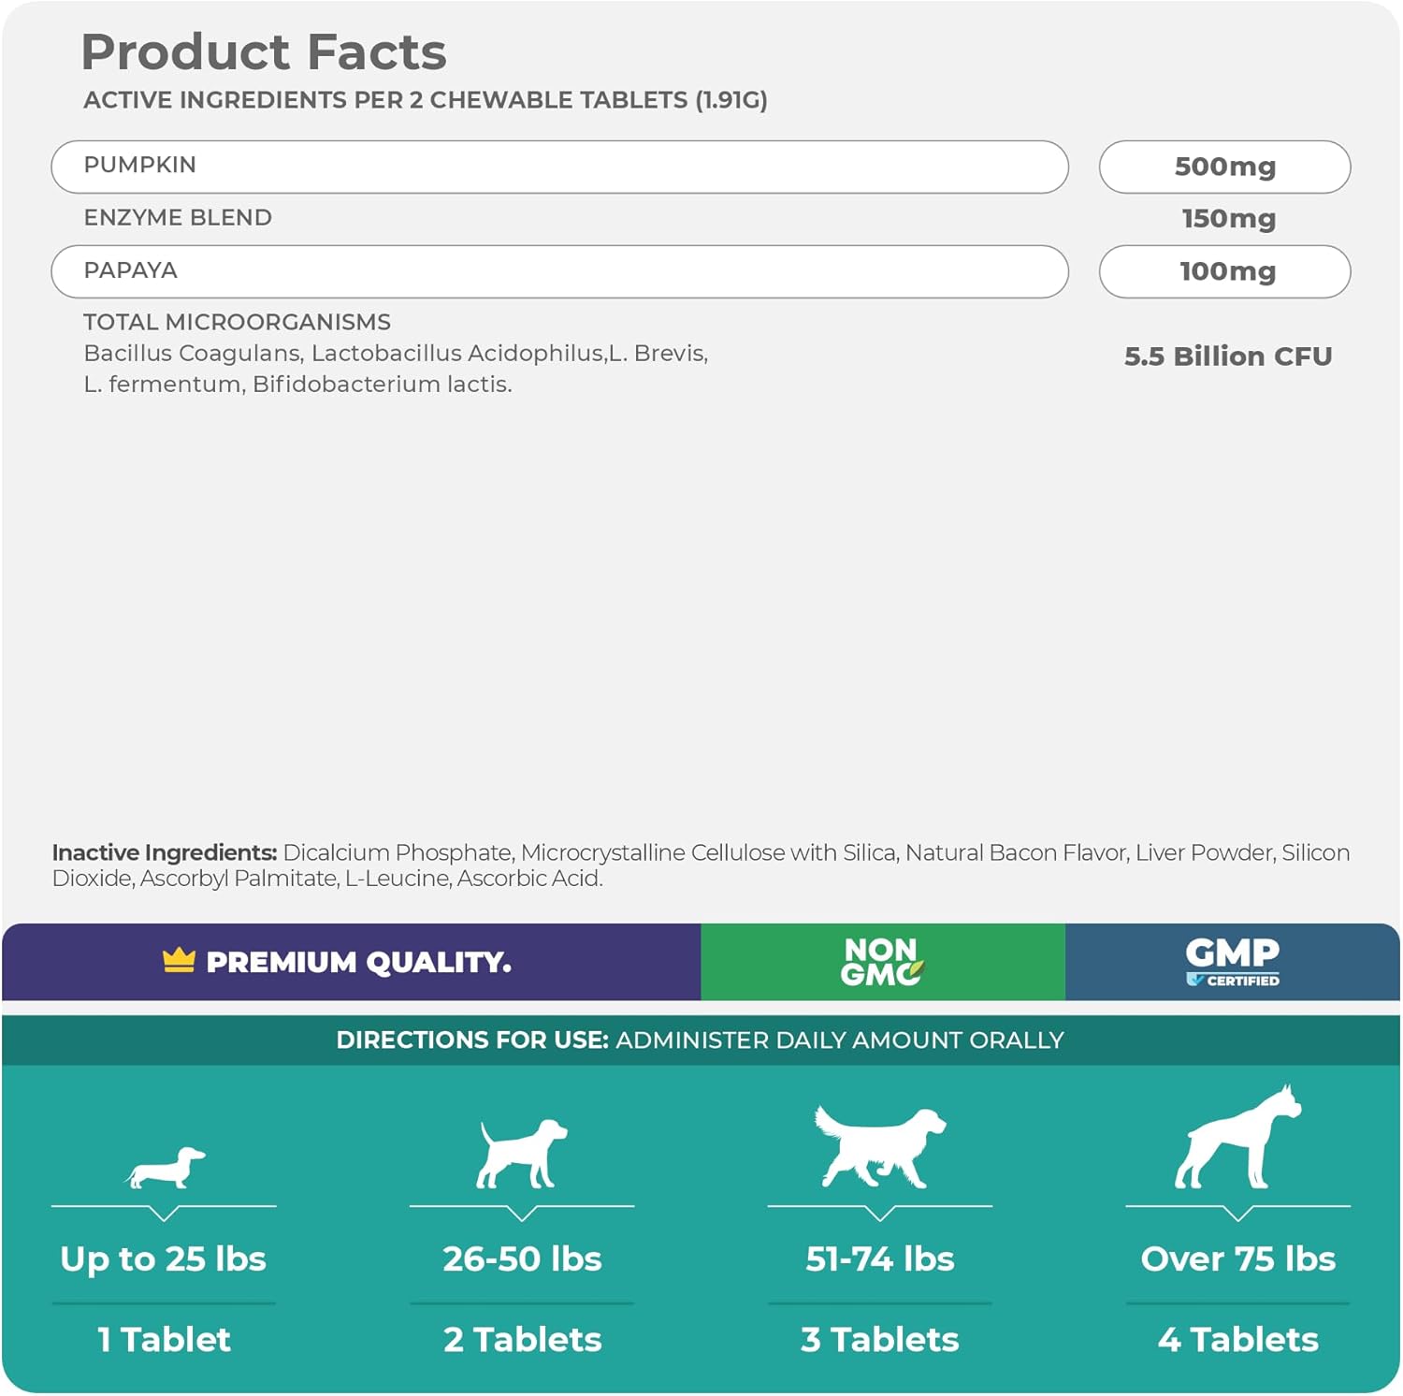Image resolution: width=1403 pixels, height=1396 pixels.
Task: Click the gold crown icon
Action: (x=179, y=960)
